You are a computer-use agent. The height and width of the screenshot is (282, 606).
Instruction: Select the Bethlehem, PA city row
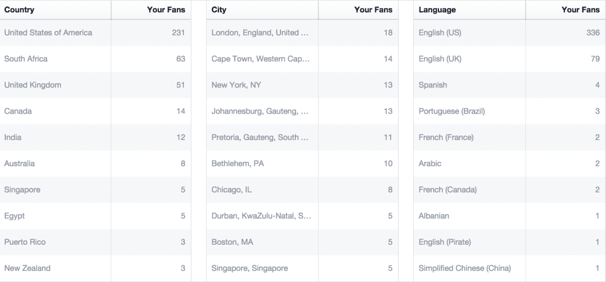(302, 163)
